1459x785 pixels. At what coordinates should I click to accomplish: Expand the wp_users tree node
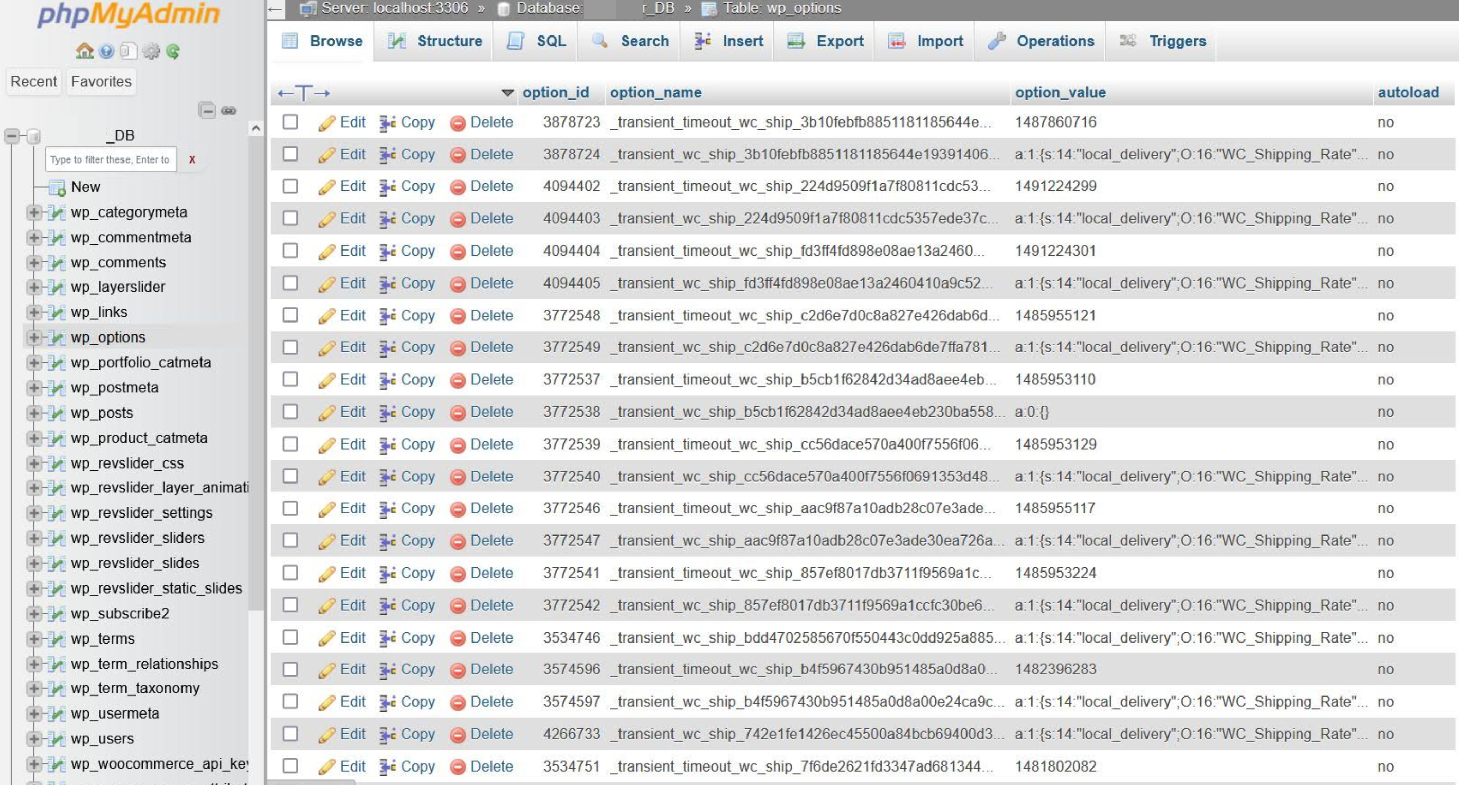pos(33,739)
